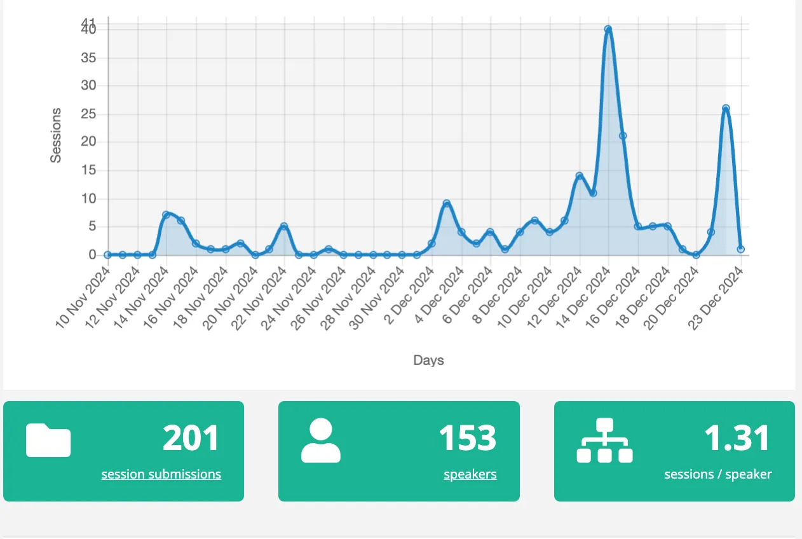Click the 201 submissions count
This screenshot has height=539, width=802.
pyautogui.click(x=191, y=438)
